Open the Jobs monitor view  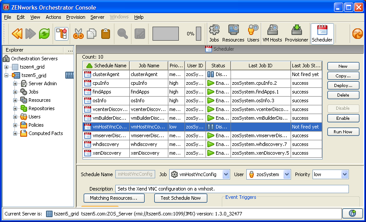coord(214,34)
